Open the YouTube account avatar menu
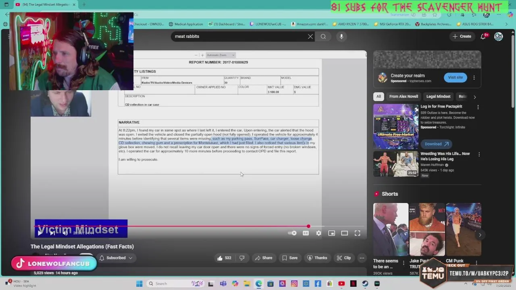 (499, 36)
